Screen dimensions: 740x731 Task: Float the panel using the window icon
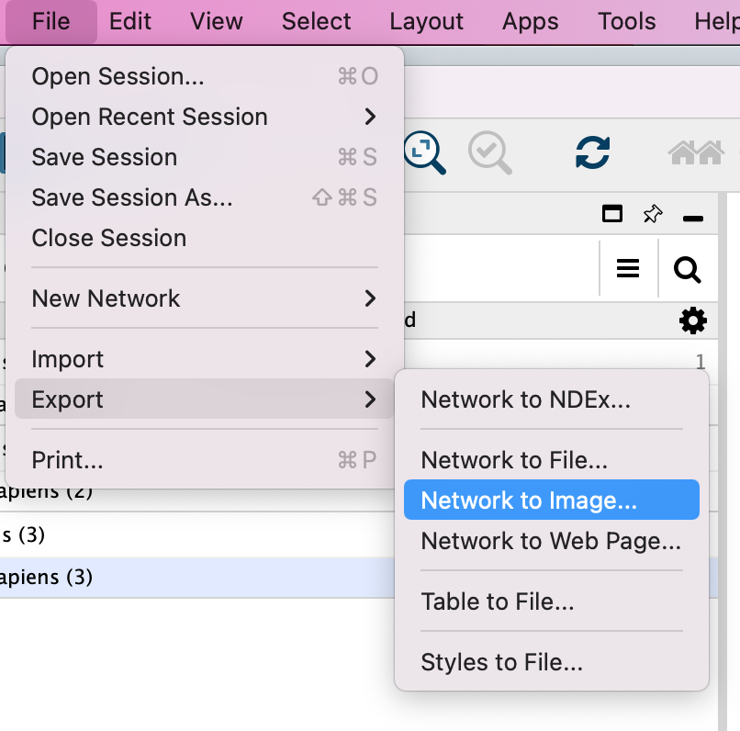[611, 215]
